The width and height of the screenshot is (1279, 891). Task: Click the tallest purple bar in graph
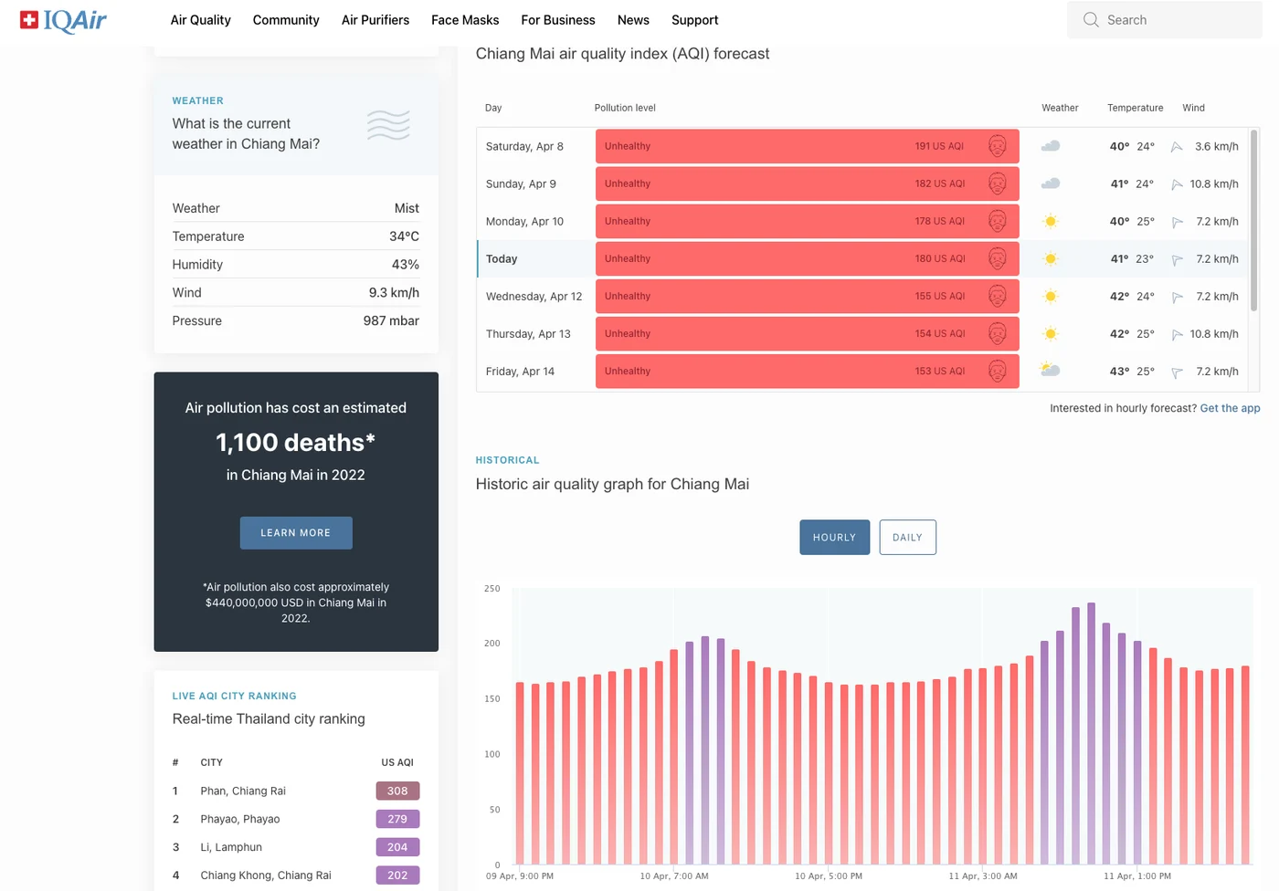coord(1091,733)
